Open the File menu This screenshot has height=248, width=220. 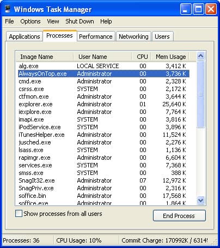tap(9, 21)
